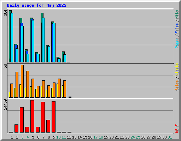Click the cyan pages bar for day 3
The image size is (181, 141).
click(22, 44)
